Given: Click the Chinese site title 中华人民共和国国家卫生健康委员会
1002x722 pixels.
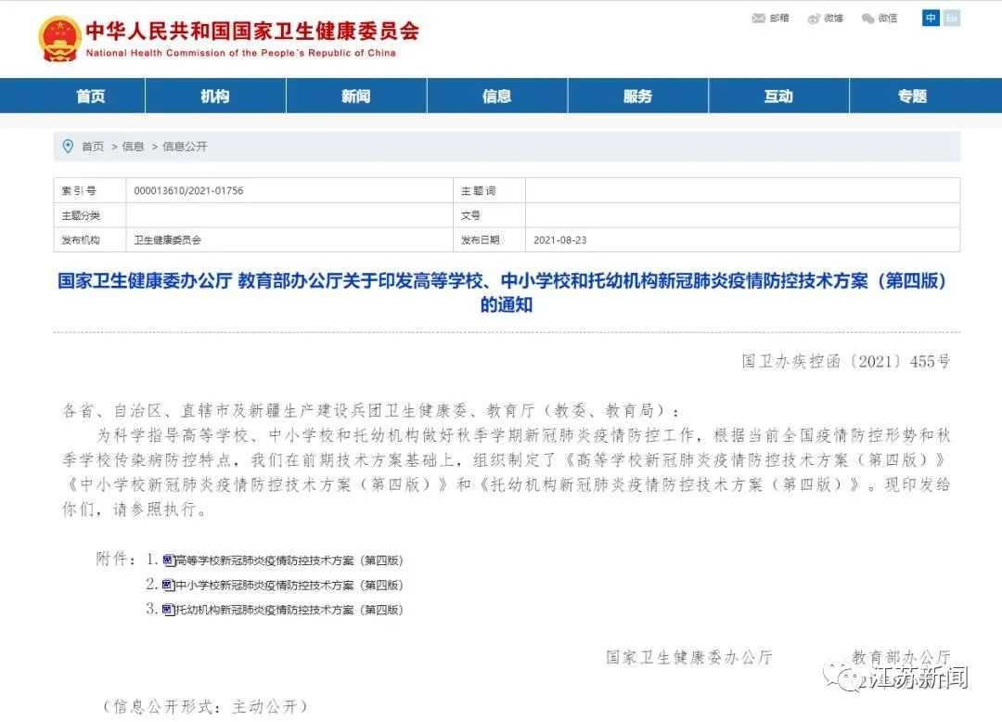Looking at the screenshot, I should (252, 32).
